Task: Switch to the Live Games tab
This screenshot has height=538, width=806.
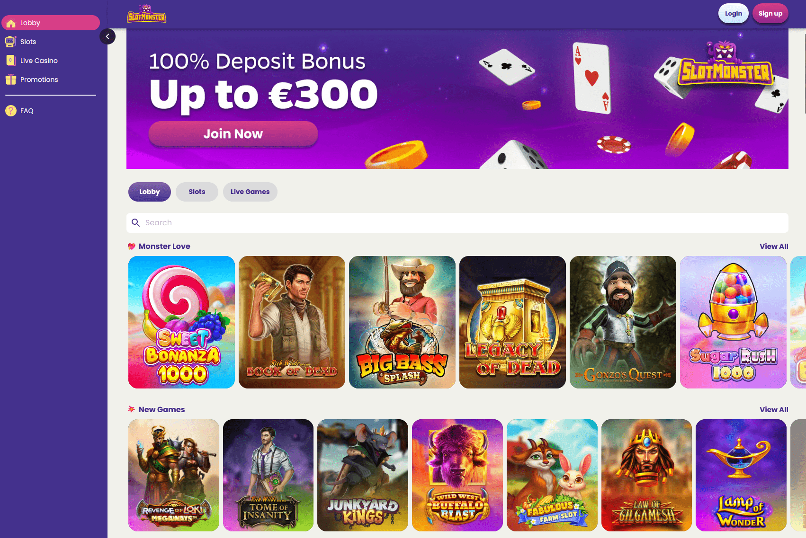Action: click(x=250, y=192)
